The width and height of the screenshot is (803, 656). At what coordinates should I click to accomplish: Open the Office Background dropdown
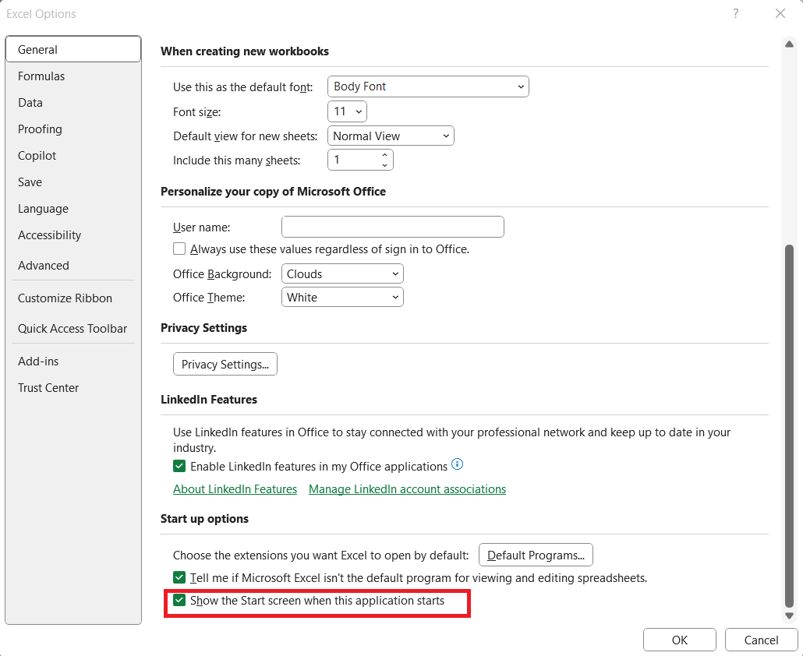(x=342, y=273)
